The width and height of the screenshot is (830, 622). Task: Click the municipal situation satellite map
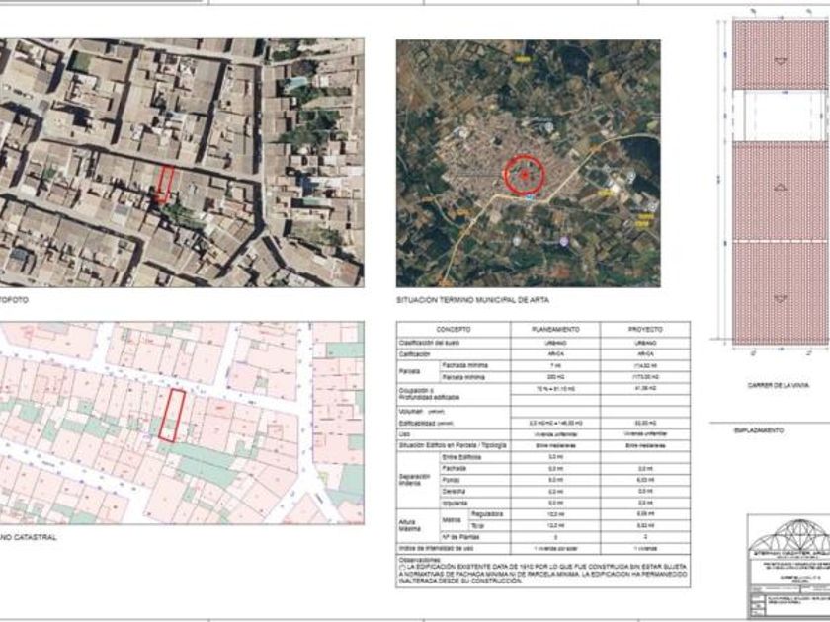pyautogui.click(x=529, y=164)
